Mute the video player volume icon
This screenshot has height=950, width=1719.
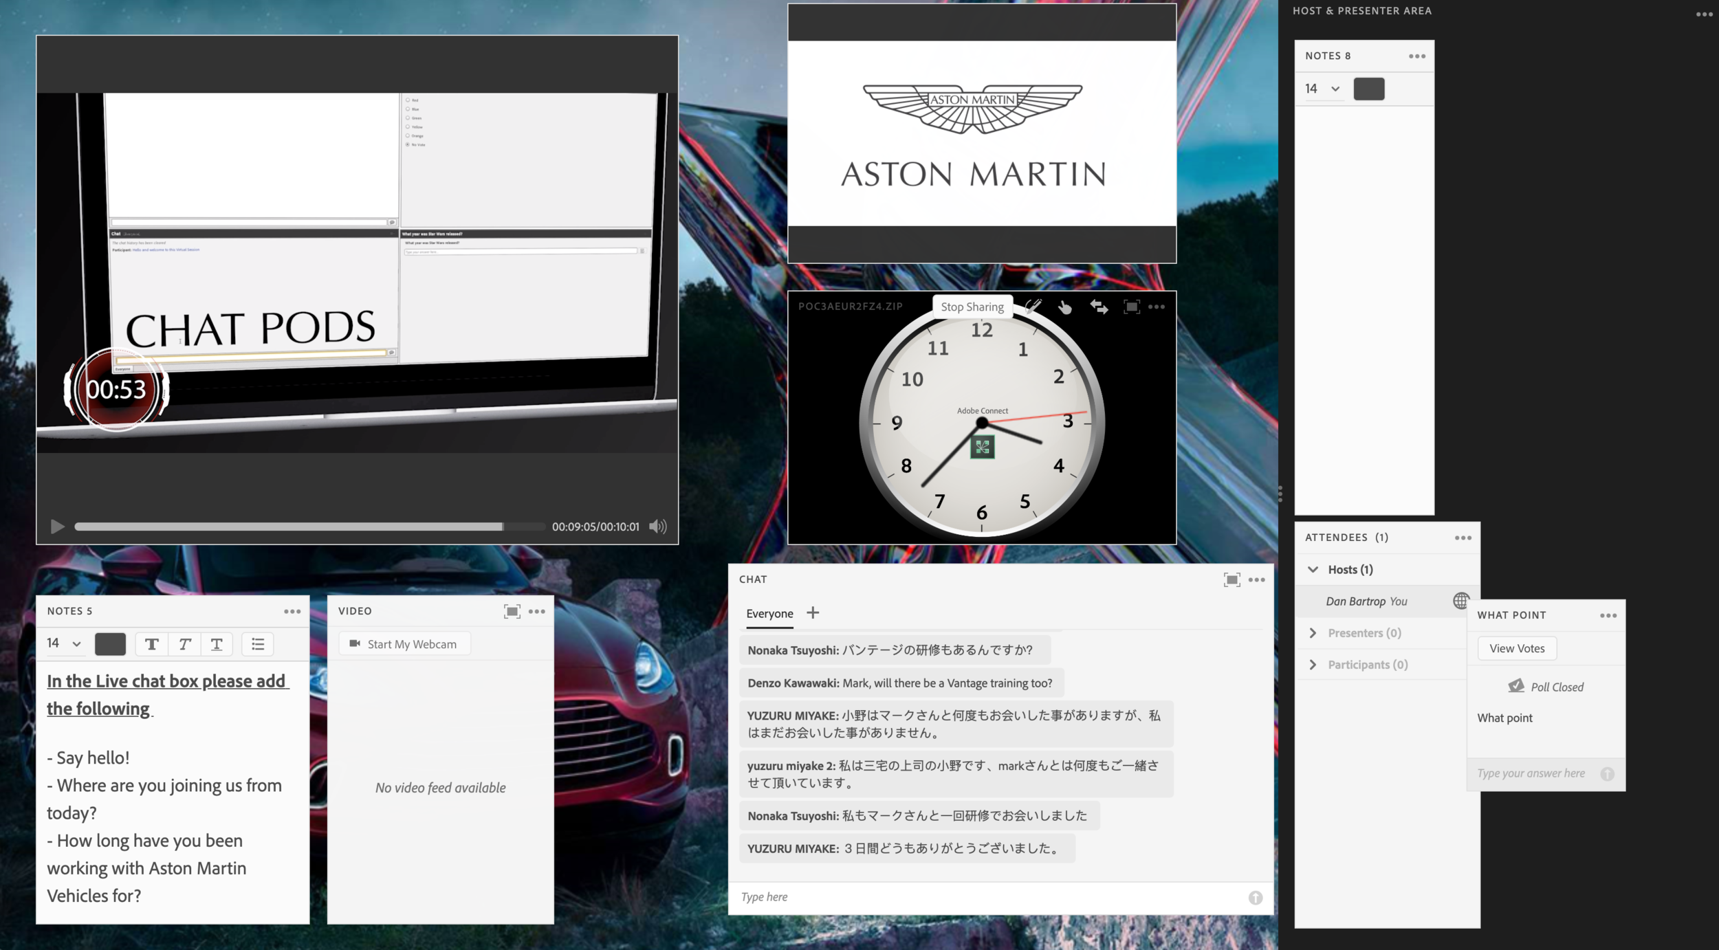(657, 527)
